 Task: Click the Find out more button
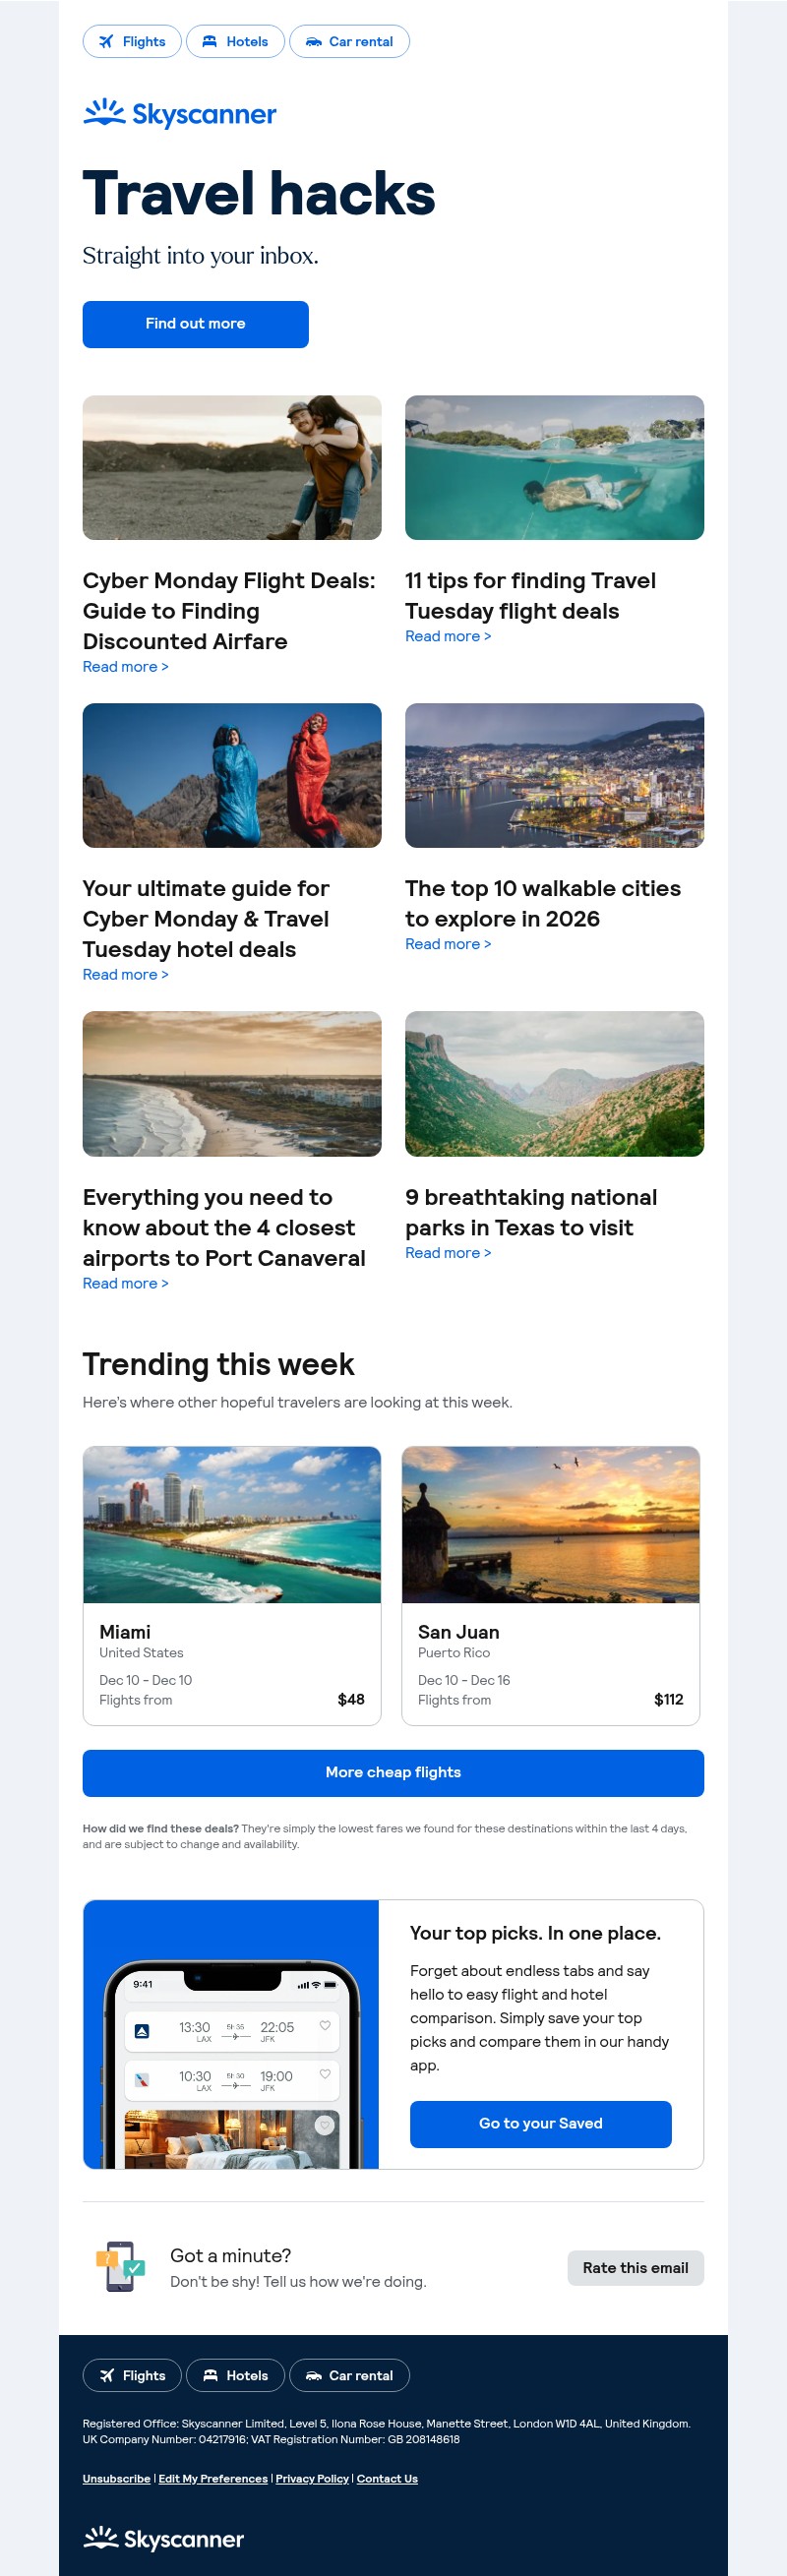195,324
